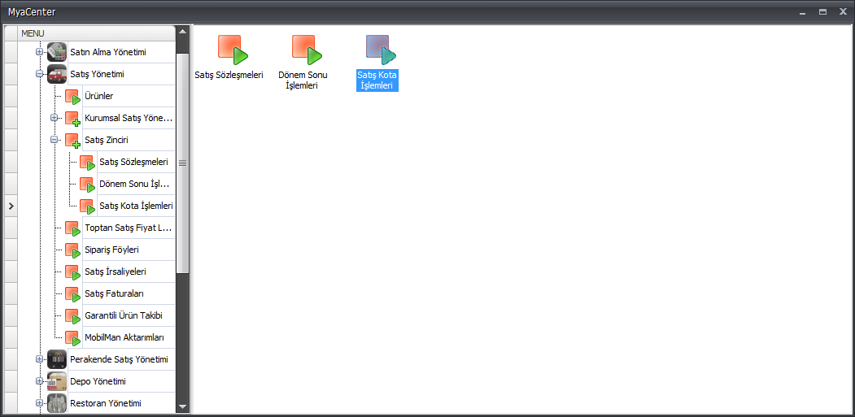Click the Satış Zinciri folder icon
This screenshot has height=417, width=855.
(x=72, y=140)
